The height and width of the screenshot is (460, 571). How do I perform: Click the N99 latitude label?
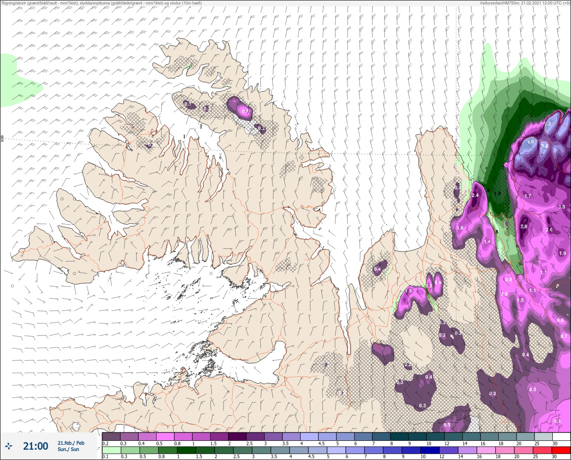point(2,139)
